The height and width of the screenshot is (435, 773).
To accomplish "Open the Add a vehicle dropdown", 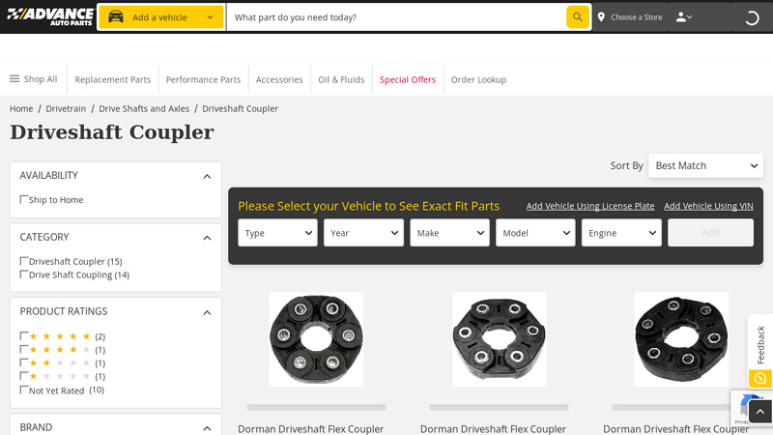I will point(161,17).
